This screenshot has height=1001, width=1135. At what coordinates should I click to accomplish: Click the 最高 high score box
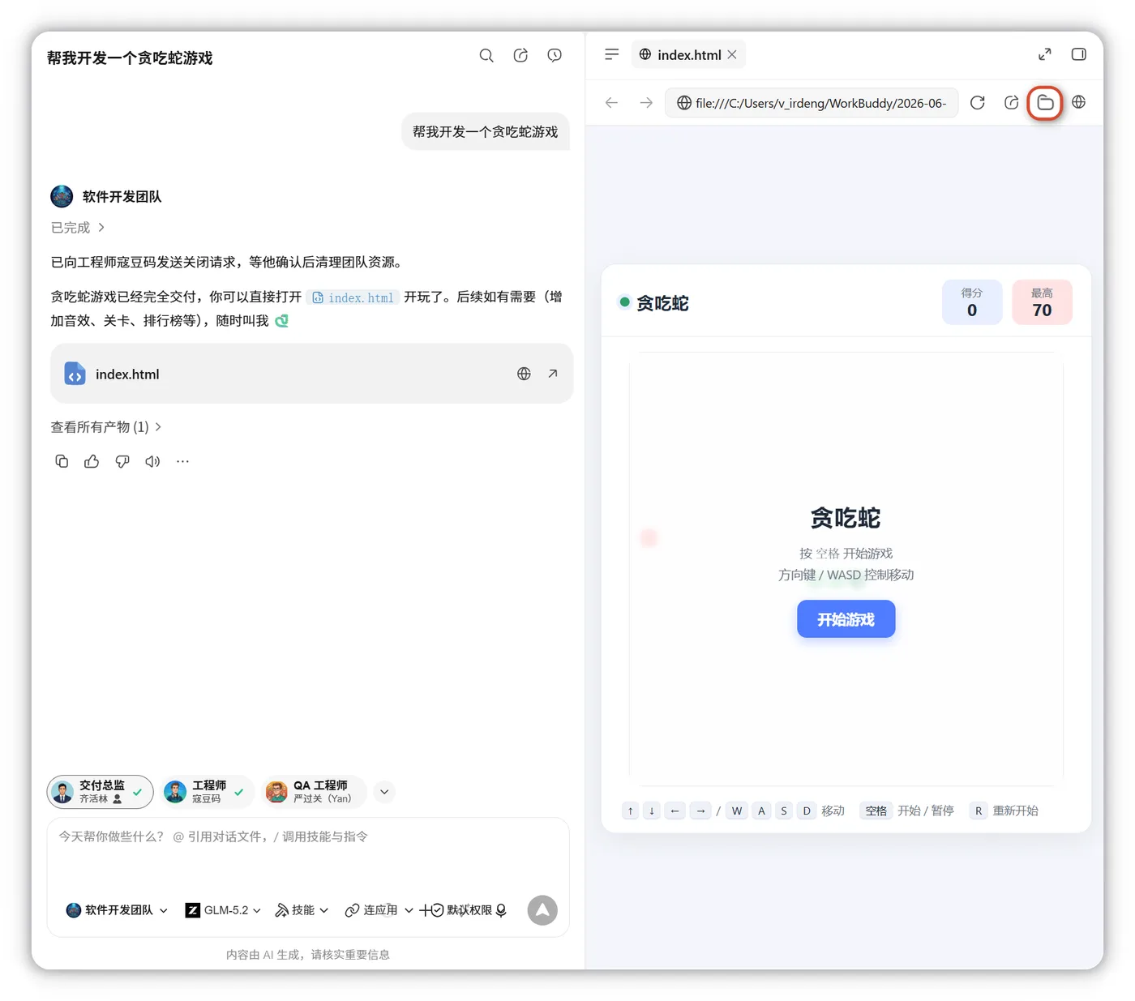tap(1042, 302)
